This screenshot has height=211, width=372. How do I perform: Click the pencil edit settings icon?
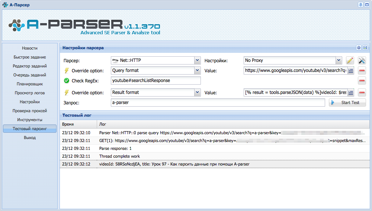(x=350, y=60)
